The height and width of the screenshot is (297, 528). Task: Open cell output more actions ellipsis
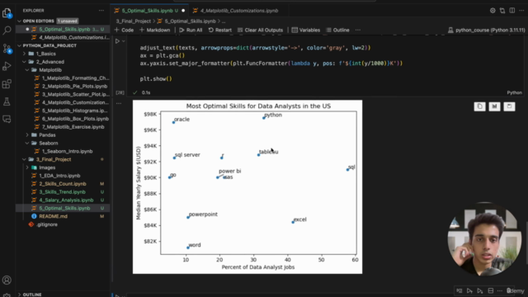[x=119, y=103]
